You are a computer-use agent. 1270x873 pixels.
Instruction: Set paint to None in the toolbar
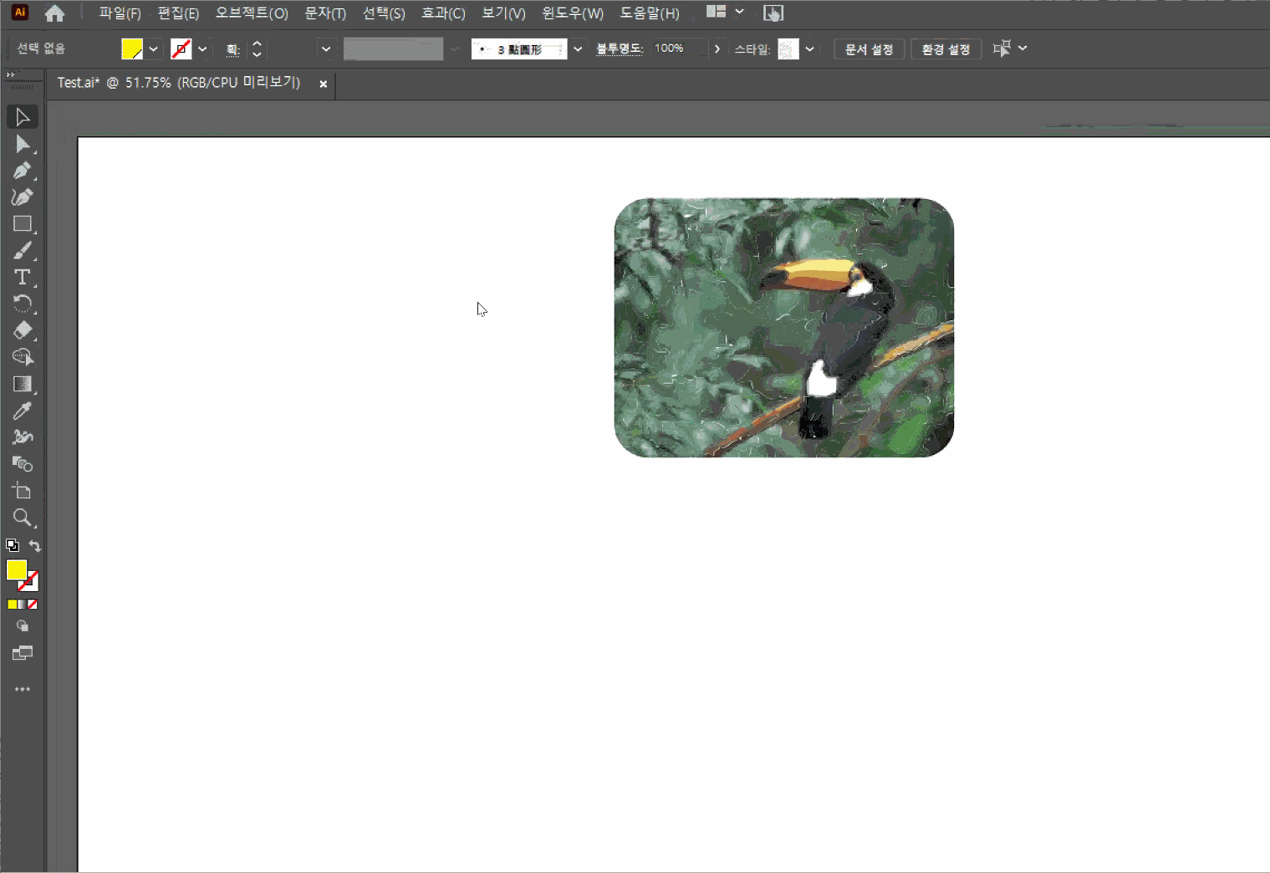[x=33, y=605]
